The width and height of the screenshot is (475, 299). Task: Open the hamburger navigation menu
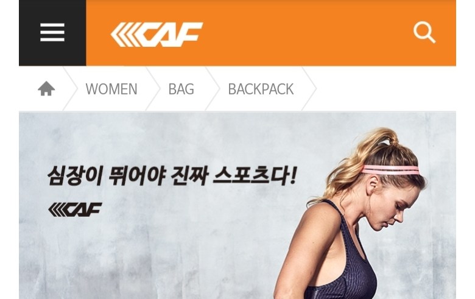point(52,32)
